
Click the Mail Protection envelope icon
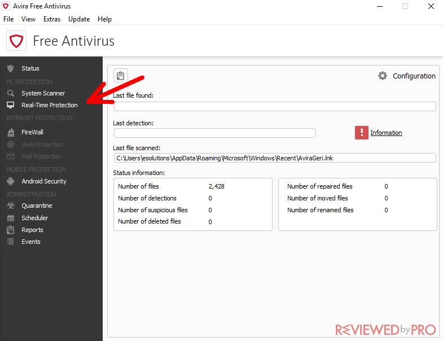tap(11, 156)
